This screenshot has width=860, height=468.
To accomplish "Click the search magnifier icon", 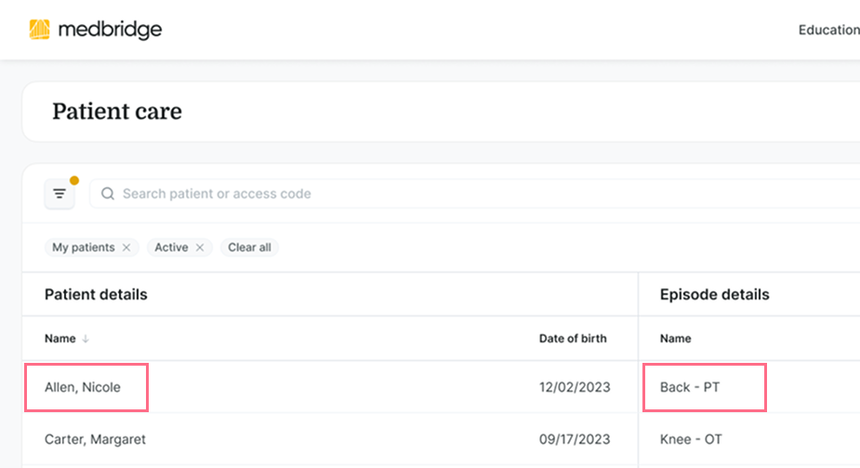I will (x=108, y=194).
